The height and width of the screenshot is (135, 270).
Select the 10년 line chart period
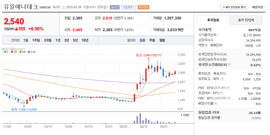coord(85,40)
